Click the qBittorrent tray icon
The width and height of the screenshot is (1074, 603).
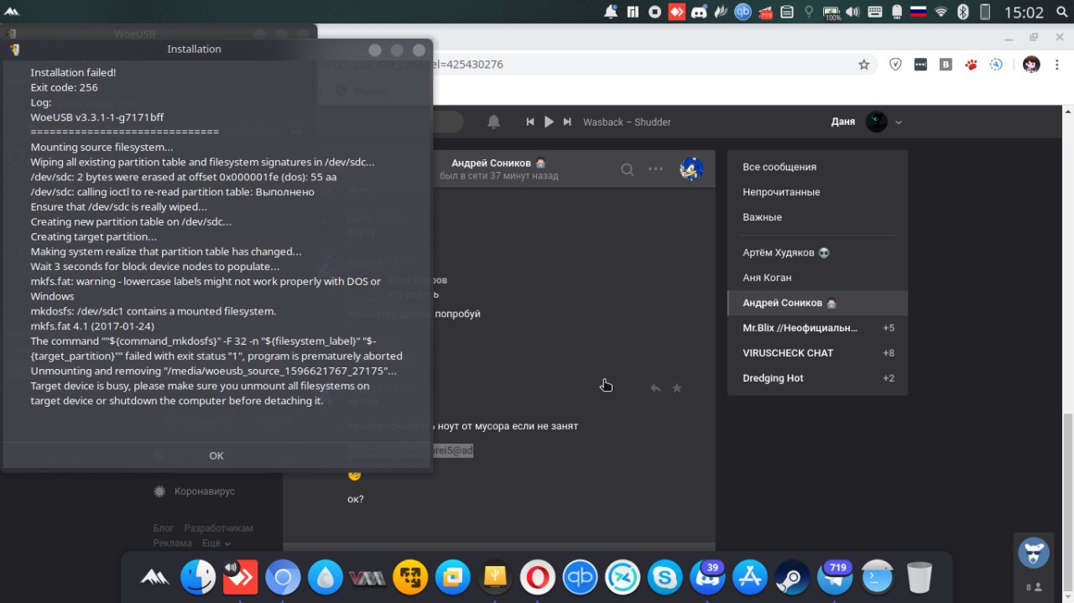(743, 12)
